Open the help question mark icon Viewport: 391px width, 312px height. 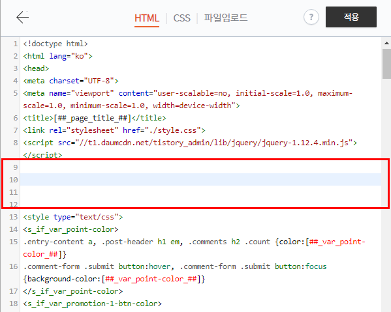point(311,17)
